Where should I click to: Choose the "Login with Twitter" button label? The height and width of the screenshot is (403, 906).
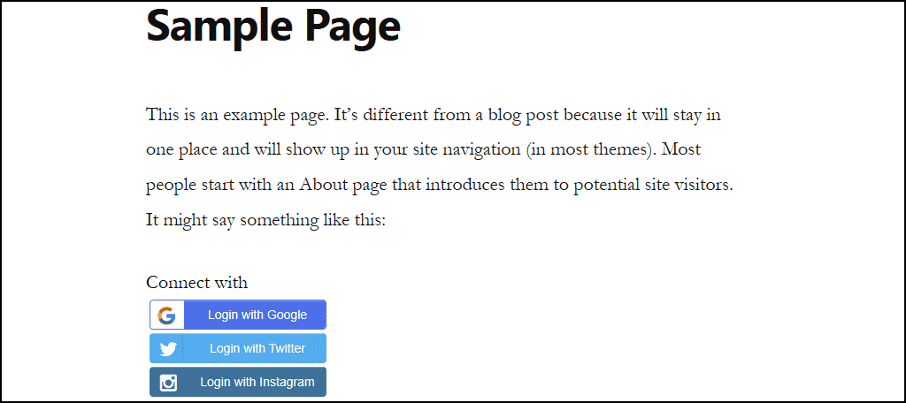coord(257,349)
